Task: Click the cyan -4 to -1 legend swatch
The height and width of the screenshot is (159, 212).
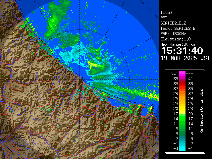Action: 182,148
